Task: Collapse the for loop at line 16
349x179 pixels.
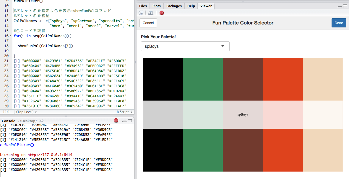Action: click(10, 36)
